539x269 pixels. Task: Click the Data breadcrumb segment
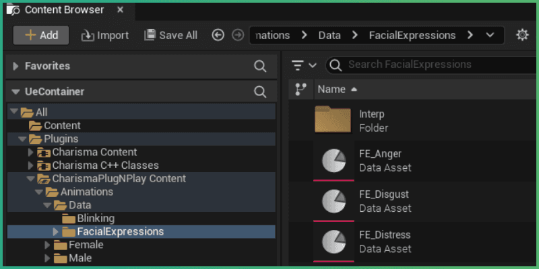coord(329,36)
